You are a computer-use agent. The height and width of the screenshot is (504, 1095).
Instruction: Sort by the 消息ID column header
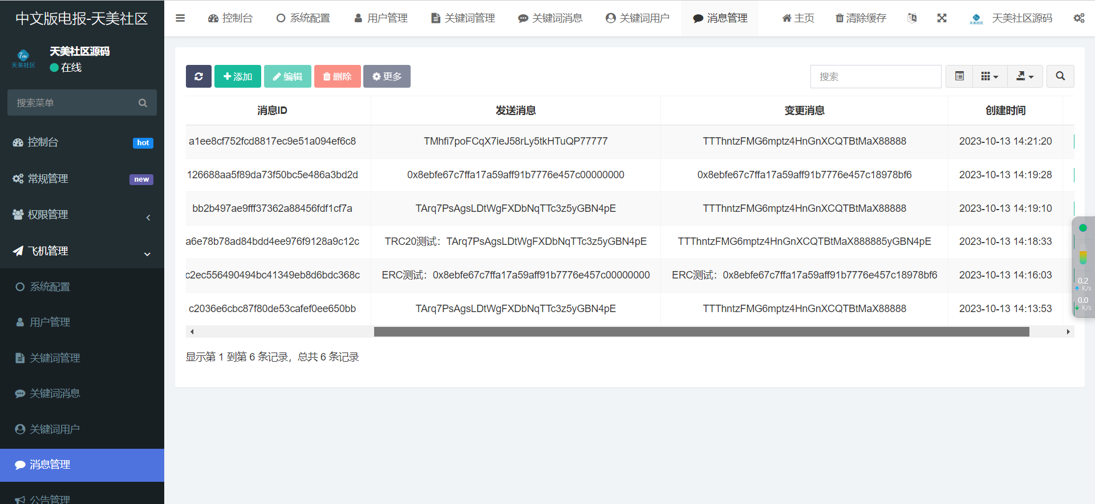(272, 110)
